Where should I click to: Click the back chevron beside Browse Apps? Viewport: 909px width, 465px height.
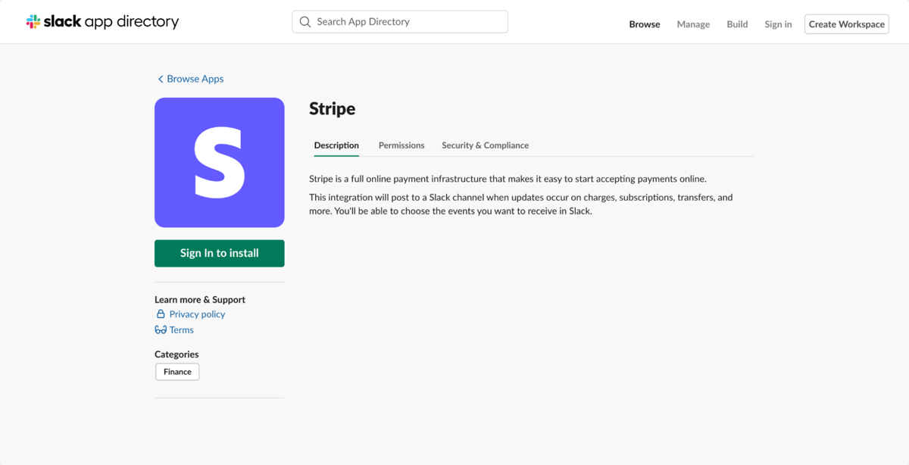pos(161,79)
